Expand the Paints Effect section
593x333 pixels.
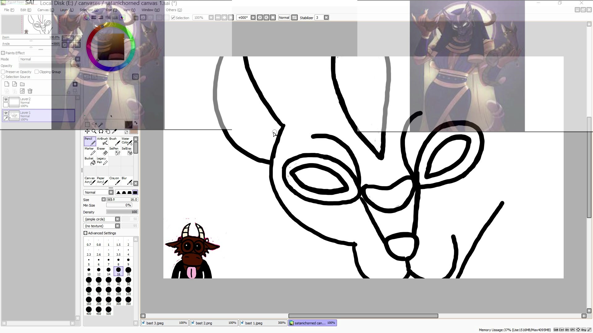3,53
